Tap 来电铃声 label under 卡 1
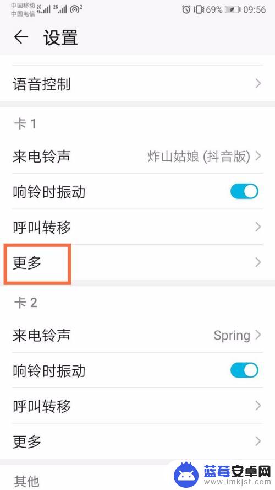Viewport: 275px width, 490px height. (41, 156)
